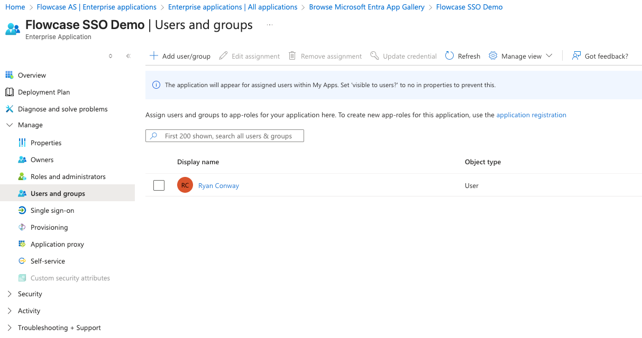Open Browse Microsoft Entra App Gallery breadcrumb

366,7
